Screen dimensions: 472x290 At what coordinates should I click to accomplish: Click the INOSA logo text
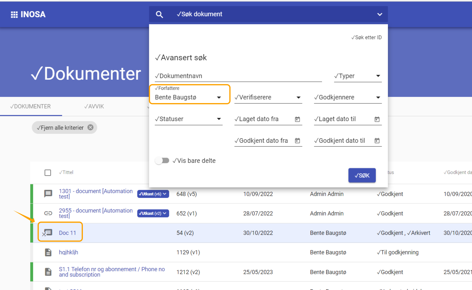tap(33, 15)
